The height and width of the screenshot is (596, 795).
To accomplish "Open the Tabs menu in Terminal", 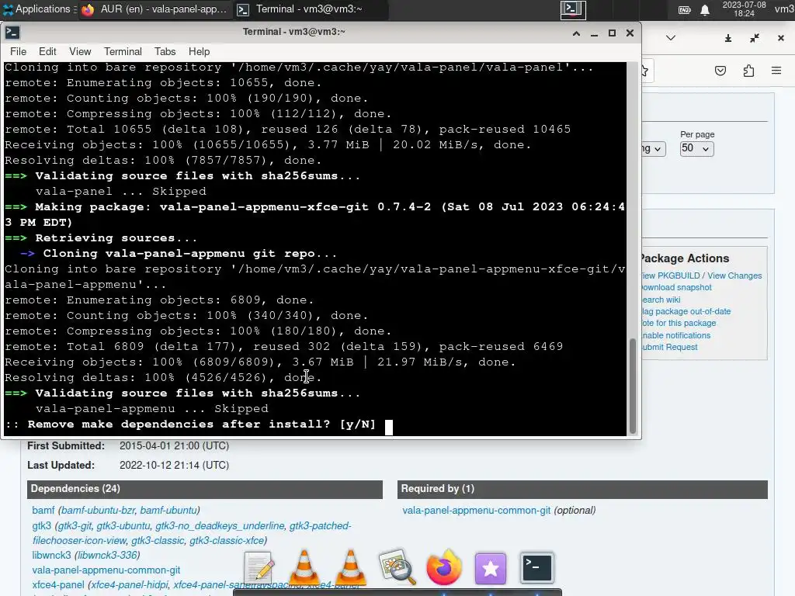I will click(165, 52).
